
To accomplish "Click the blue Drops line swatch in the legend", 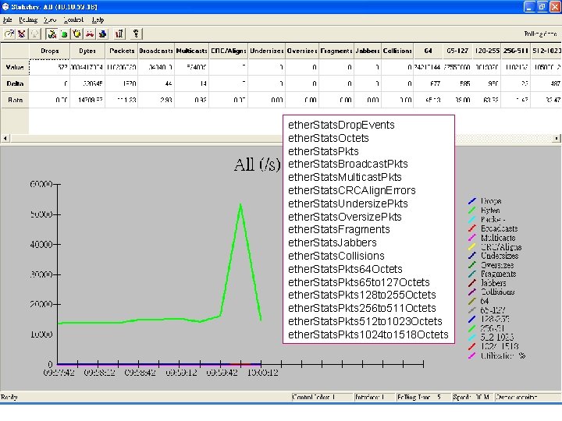I will (x=472, y=201).
